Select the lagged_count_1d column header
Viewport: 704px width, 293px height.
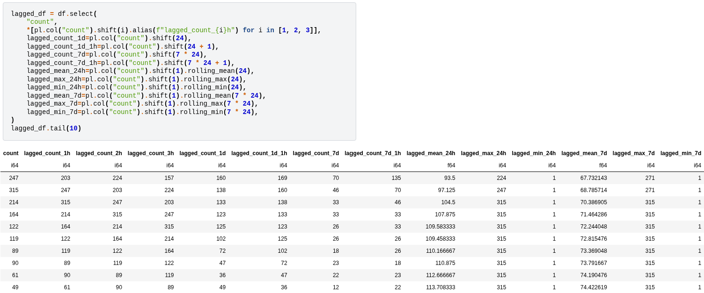pyautogui.click(x=203, y=153)
